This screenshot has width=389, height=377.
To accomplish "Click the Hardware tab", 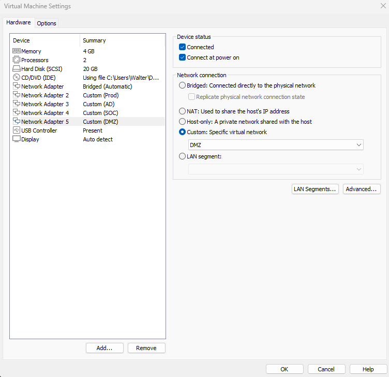I will tap(19, 23).
